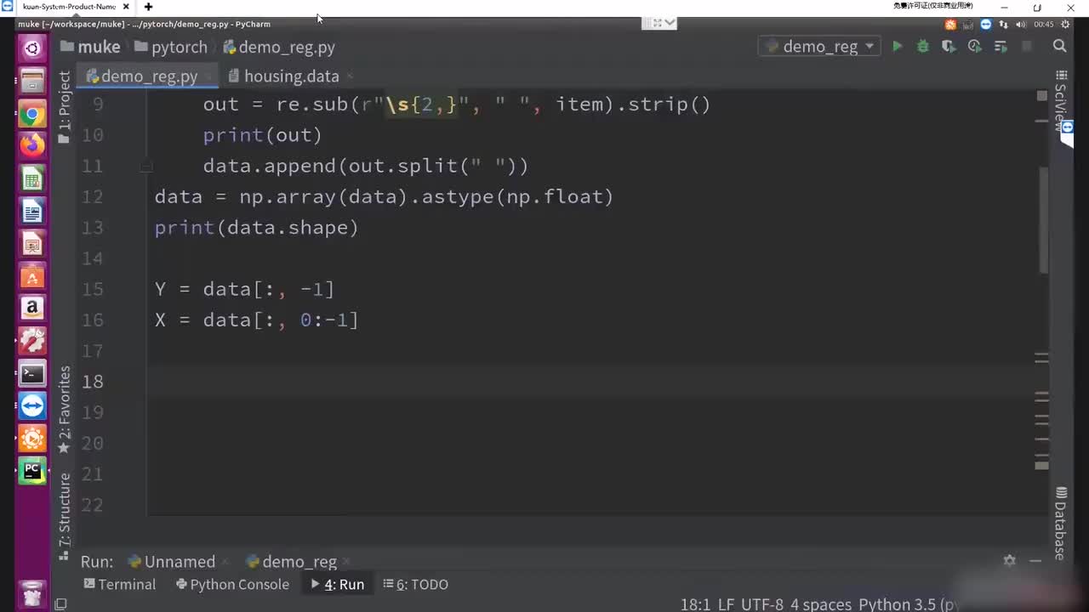Open LibreOffice Impress from the dock

[32, 244]
